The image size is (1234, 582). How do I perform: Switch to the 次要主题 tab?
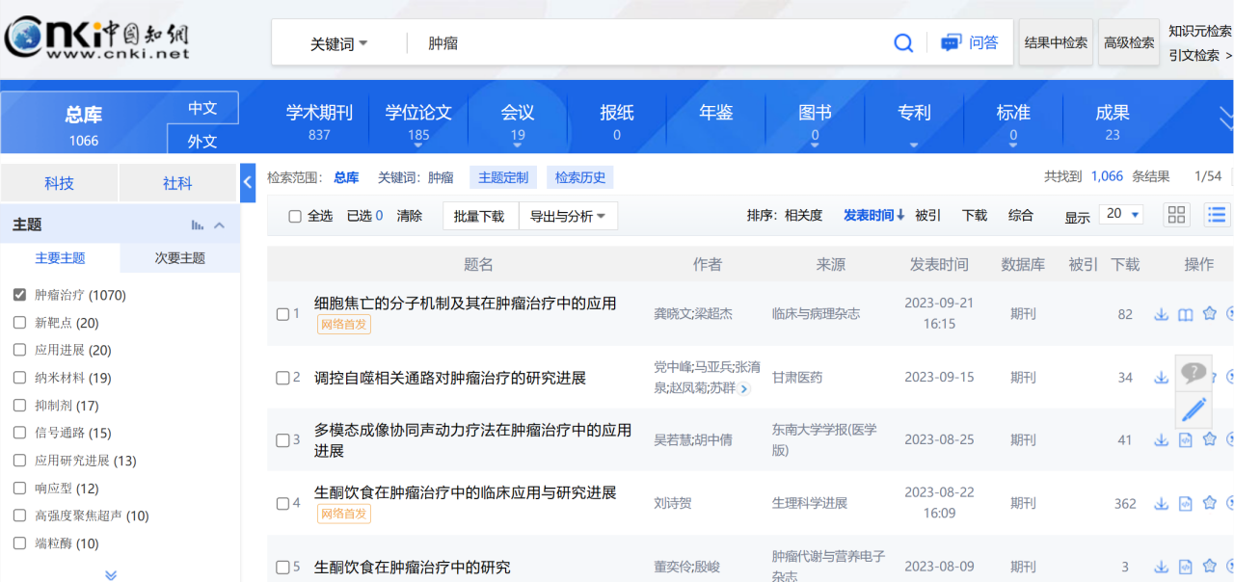click(x=180, y=258)
